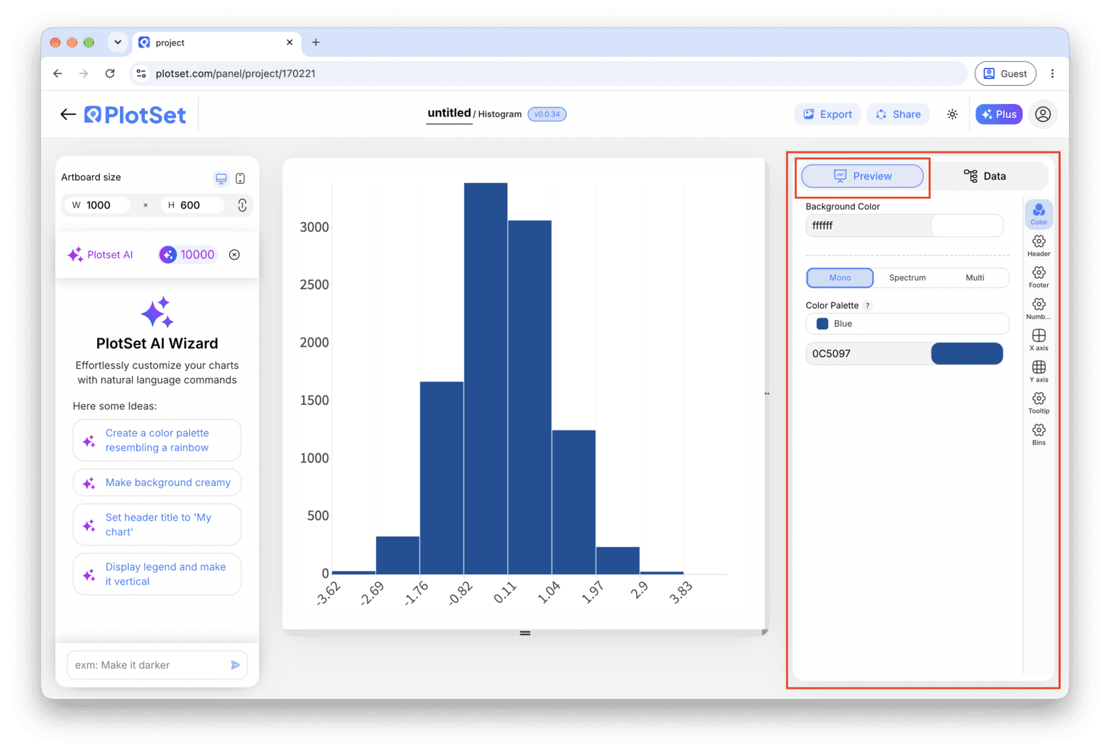Viewport: 1110px width, 753px height.
Task: Click the Export button
Action: [x=827, y=114]
